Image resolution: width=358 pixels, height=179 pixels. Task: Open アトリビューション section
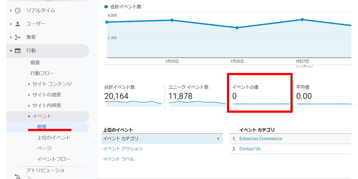(46, 174)
